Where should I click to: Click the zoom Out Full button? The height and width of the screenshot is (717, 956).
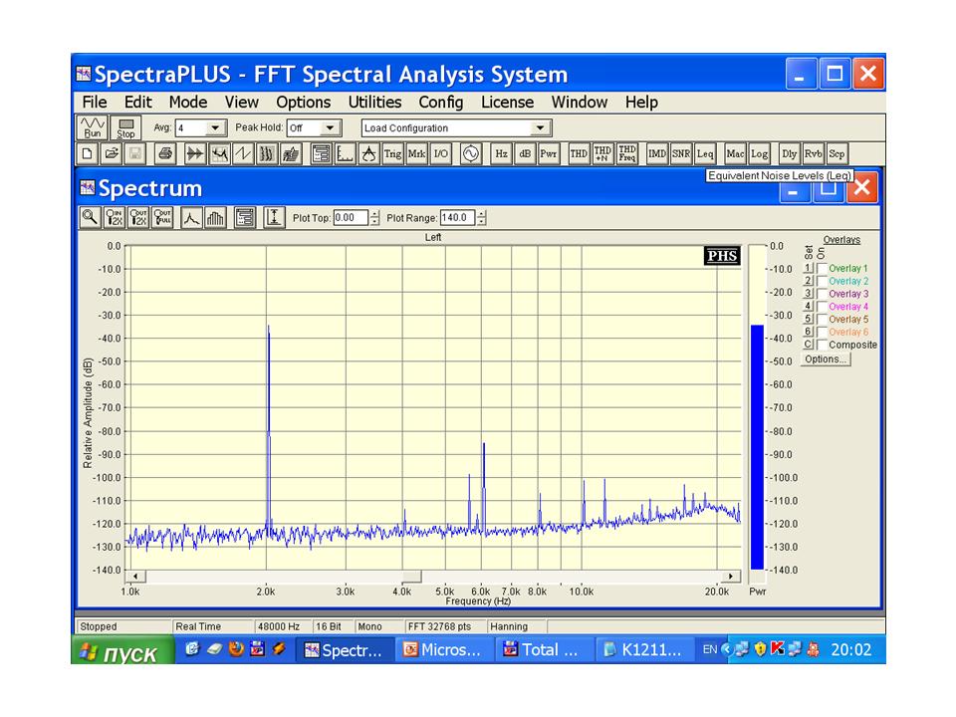[162, 218]
